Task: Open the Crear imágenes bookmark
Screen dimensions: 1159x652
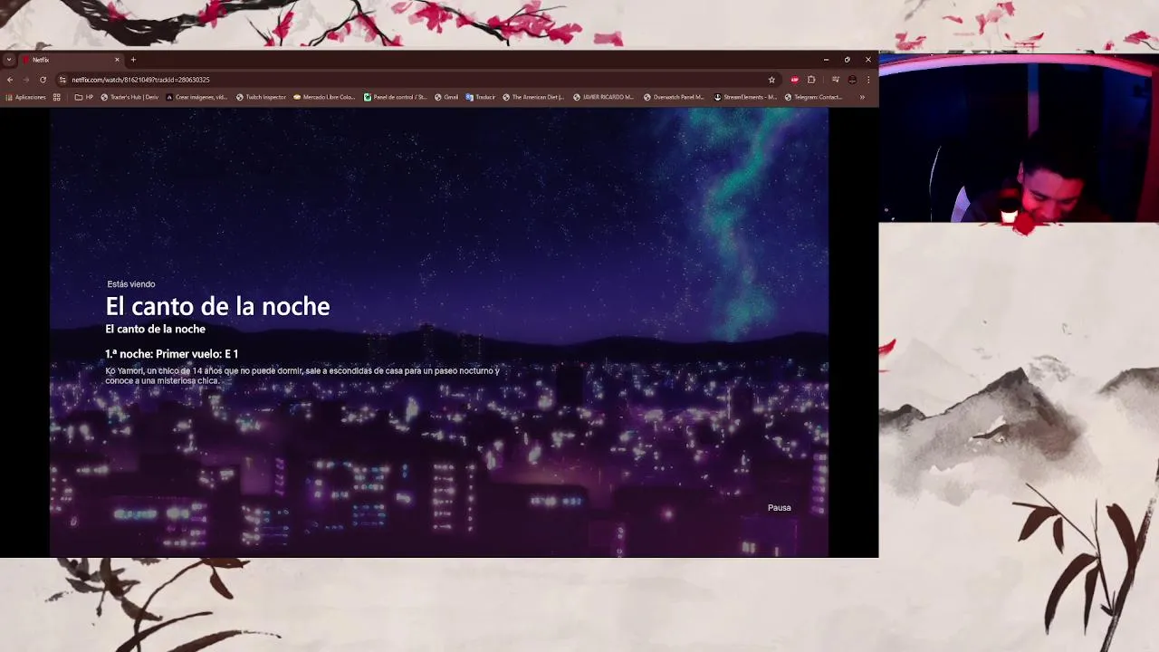Action: (x=196, y=97)
